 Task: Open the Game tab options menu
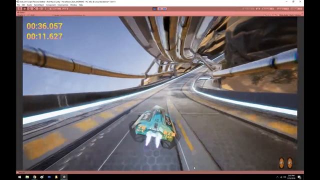pos(302,13)
